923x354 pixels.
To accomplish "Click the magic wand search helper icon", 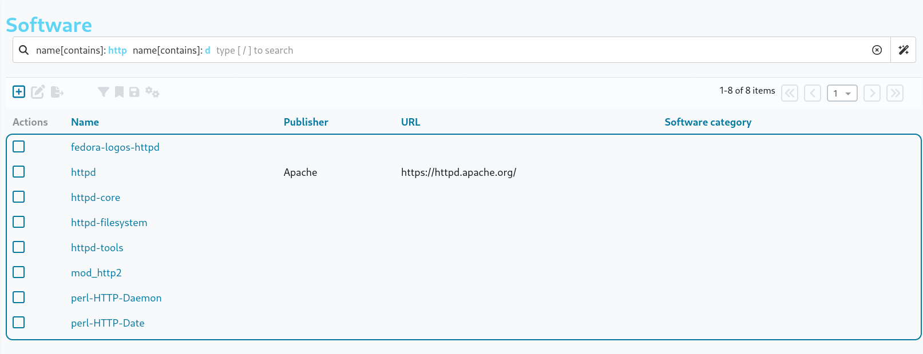I will pyautogui.click(x=904, y=50).
